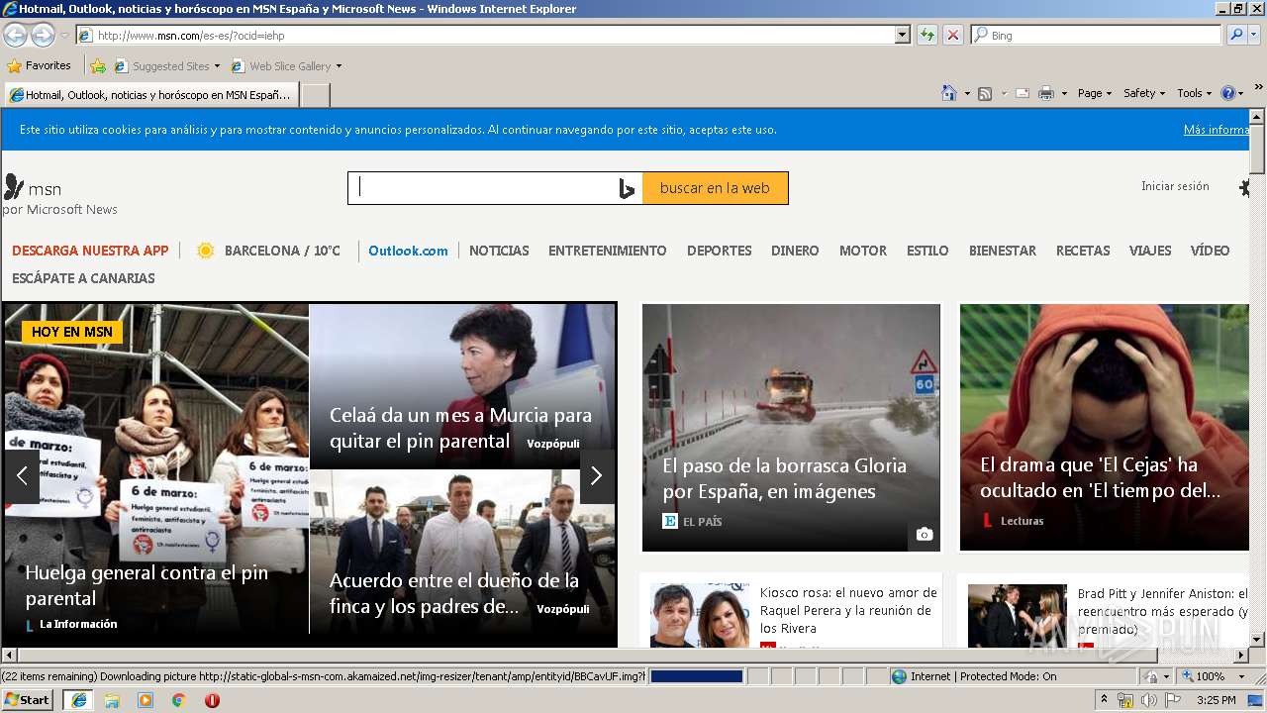This screenshot has height=713, width=1267.
Task: Open the Tools menu dropdown
Action: (1194, 93)
